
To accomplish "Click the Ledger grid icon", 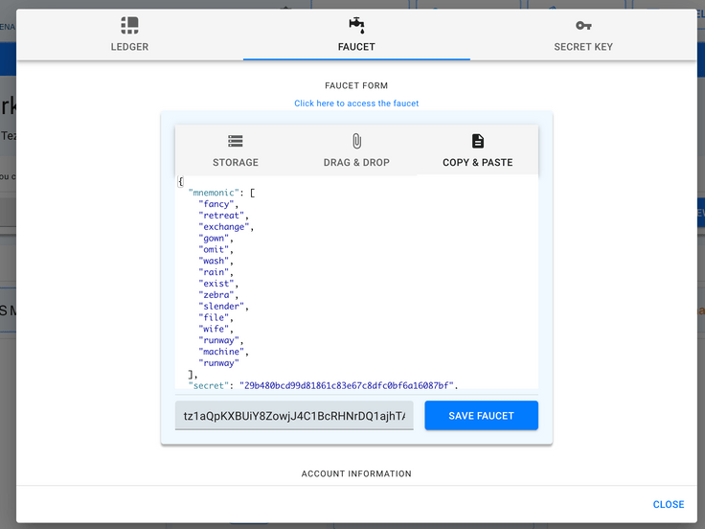I will 129,25.
